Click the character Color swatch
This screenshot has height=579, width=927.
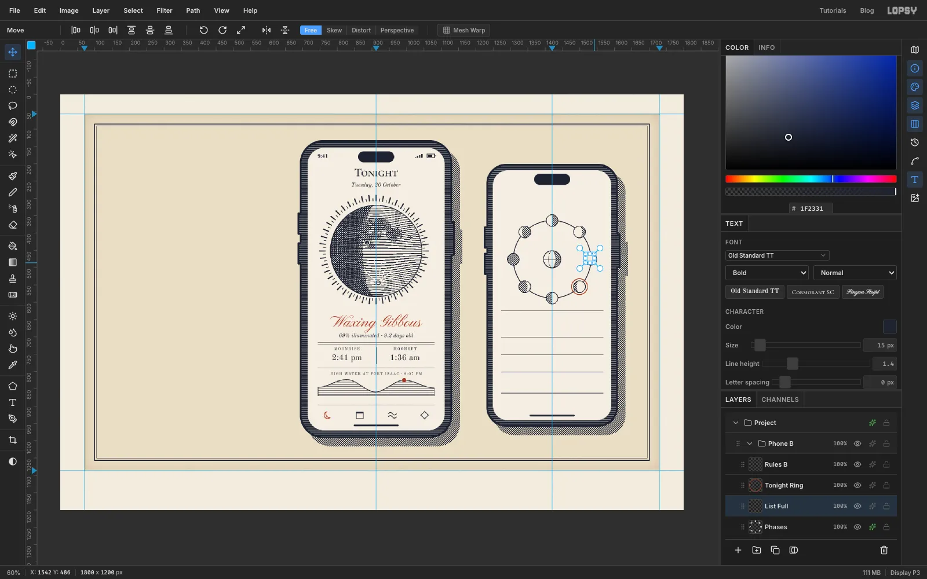(x=890, y=327)
